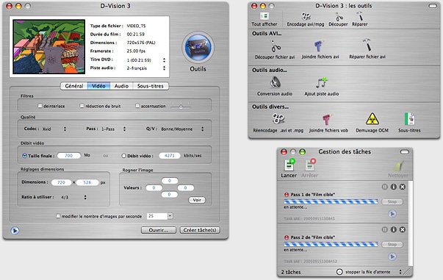The image size is (443, 280).
Task: Enable the deinterlace checkbox
Action: 40,106
